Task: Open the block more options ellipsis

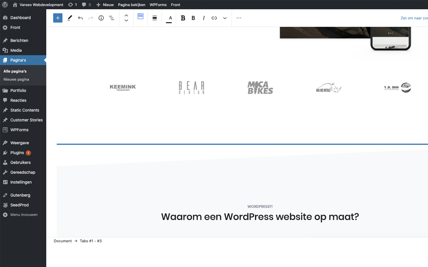Action: 239,18
